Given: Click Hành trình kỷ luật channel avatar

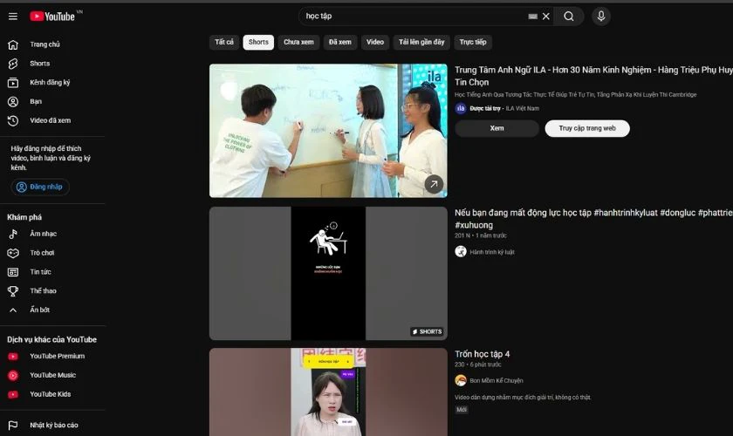Looking at the screenshot, I should [461, 251].
